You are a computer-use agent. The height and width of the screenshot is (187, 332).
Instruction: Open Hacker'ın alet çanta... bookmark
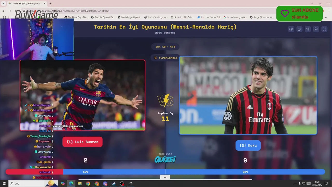[x=156, y=17]
